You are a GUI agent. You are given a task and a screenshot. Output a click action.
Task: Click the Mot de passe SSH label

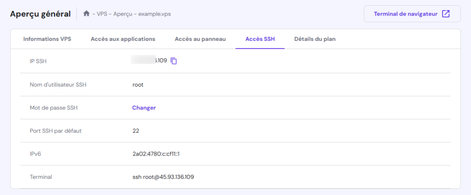click(54, 108)
